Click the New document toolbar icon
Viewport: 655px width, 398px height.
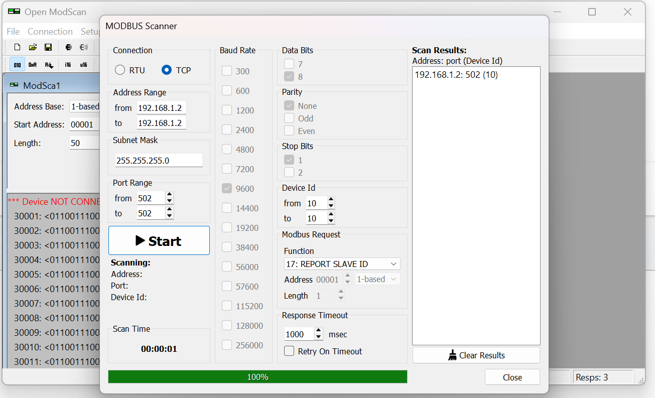coord(17,47)
